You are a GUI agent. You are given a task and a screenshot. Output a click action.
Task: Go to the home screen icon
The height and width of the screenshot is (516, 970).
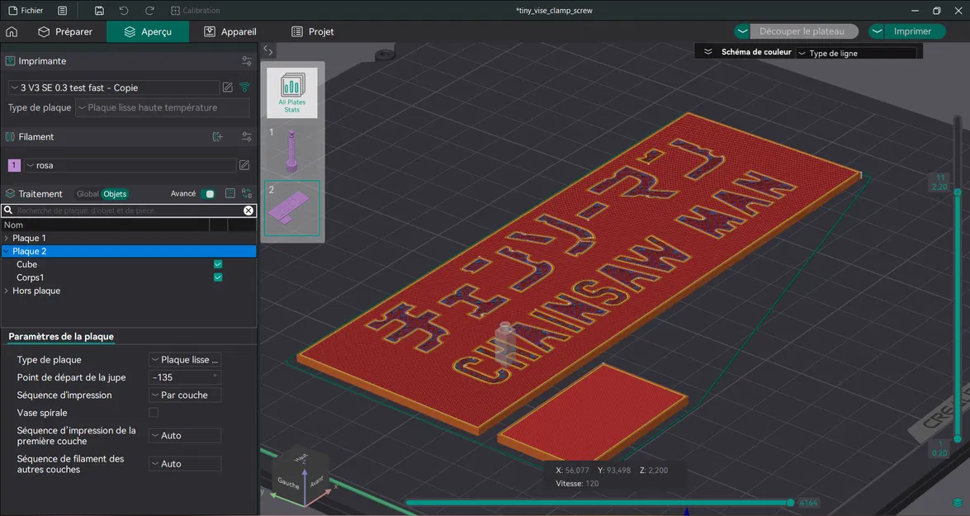click(x=12, y=31)
